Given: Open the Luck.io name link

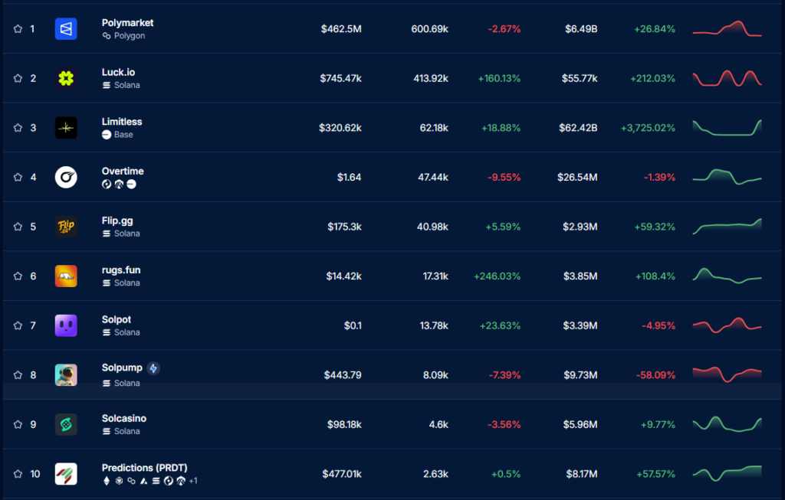Looking at the screenshot, I should (118, 73).
